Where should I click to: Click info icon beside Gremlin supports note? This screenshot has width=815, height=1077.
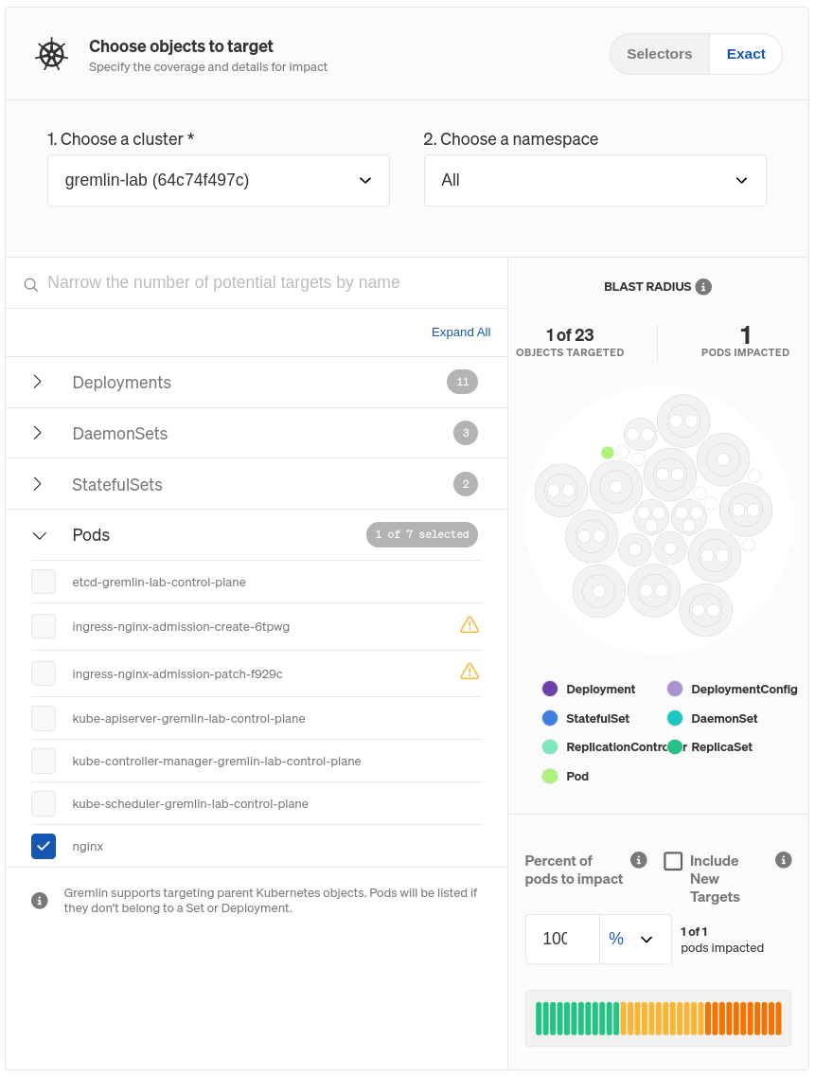click(x=40, y=901)
